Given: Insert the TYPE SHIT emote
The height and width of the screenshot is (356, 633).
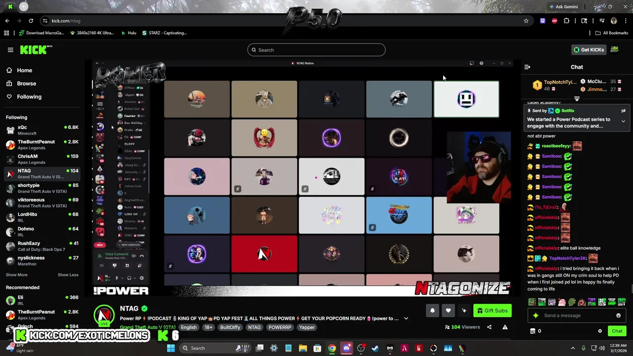Looking at the screenshot, I should [542, 302].
